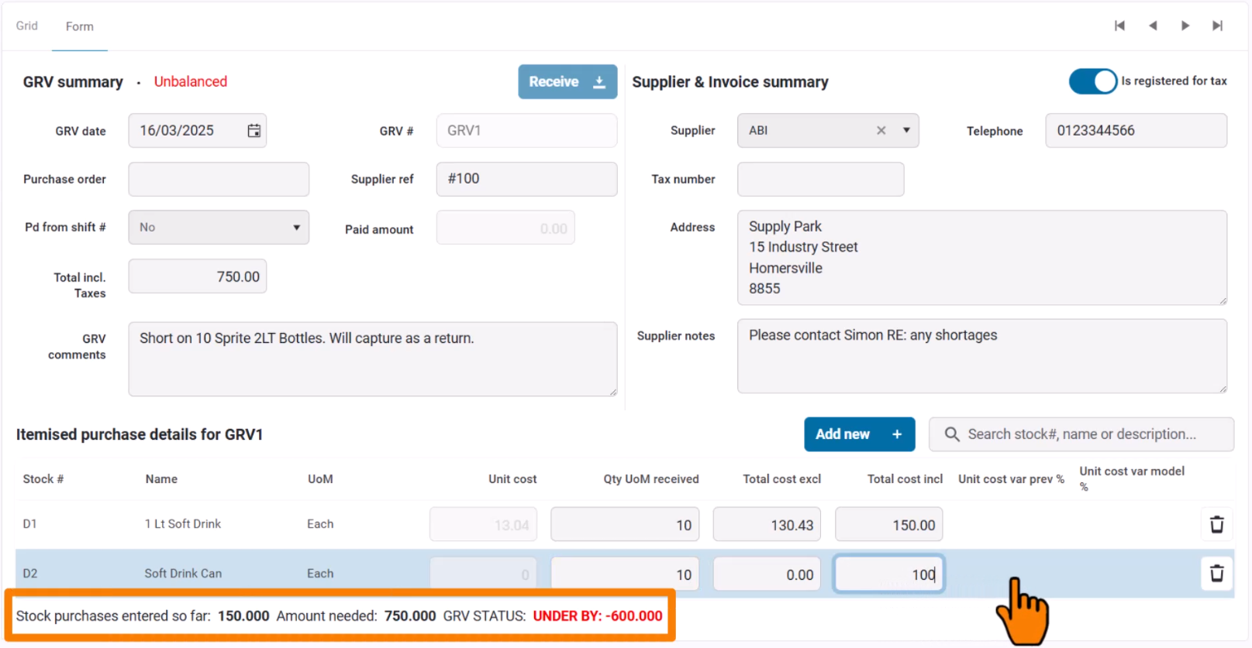Jump to the last record

click(x=1218, y=26)
